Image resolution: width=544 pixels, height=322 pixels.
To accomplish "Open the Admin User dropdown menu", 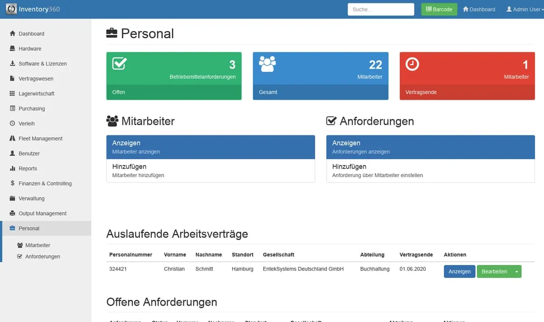I will (525, 10).
